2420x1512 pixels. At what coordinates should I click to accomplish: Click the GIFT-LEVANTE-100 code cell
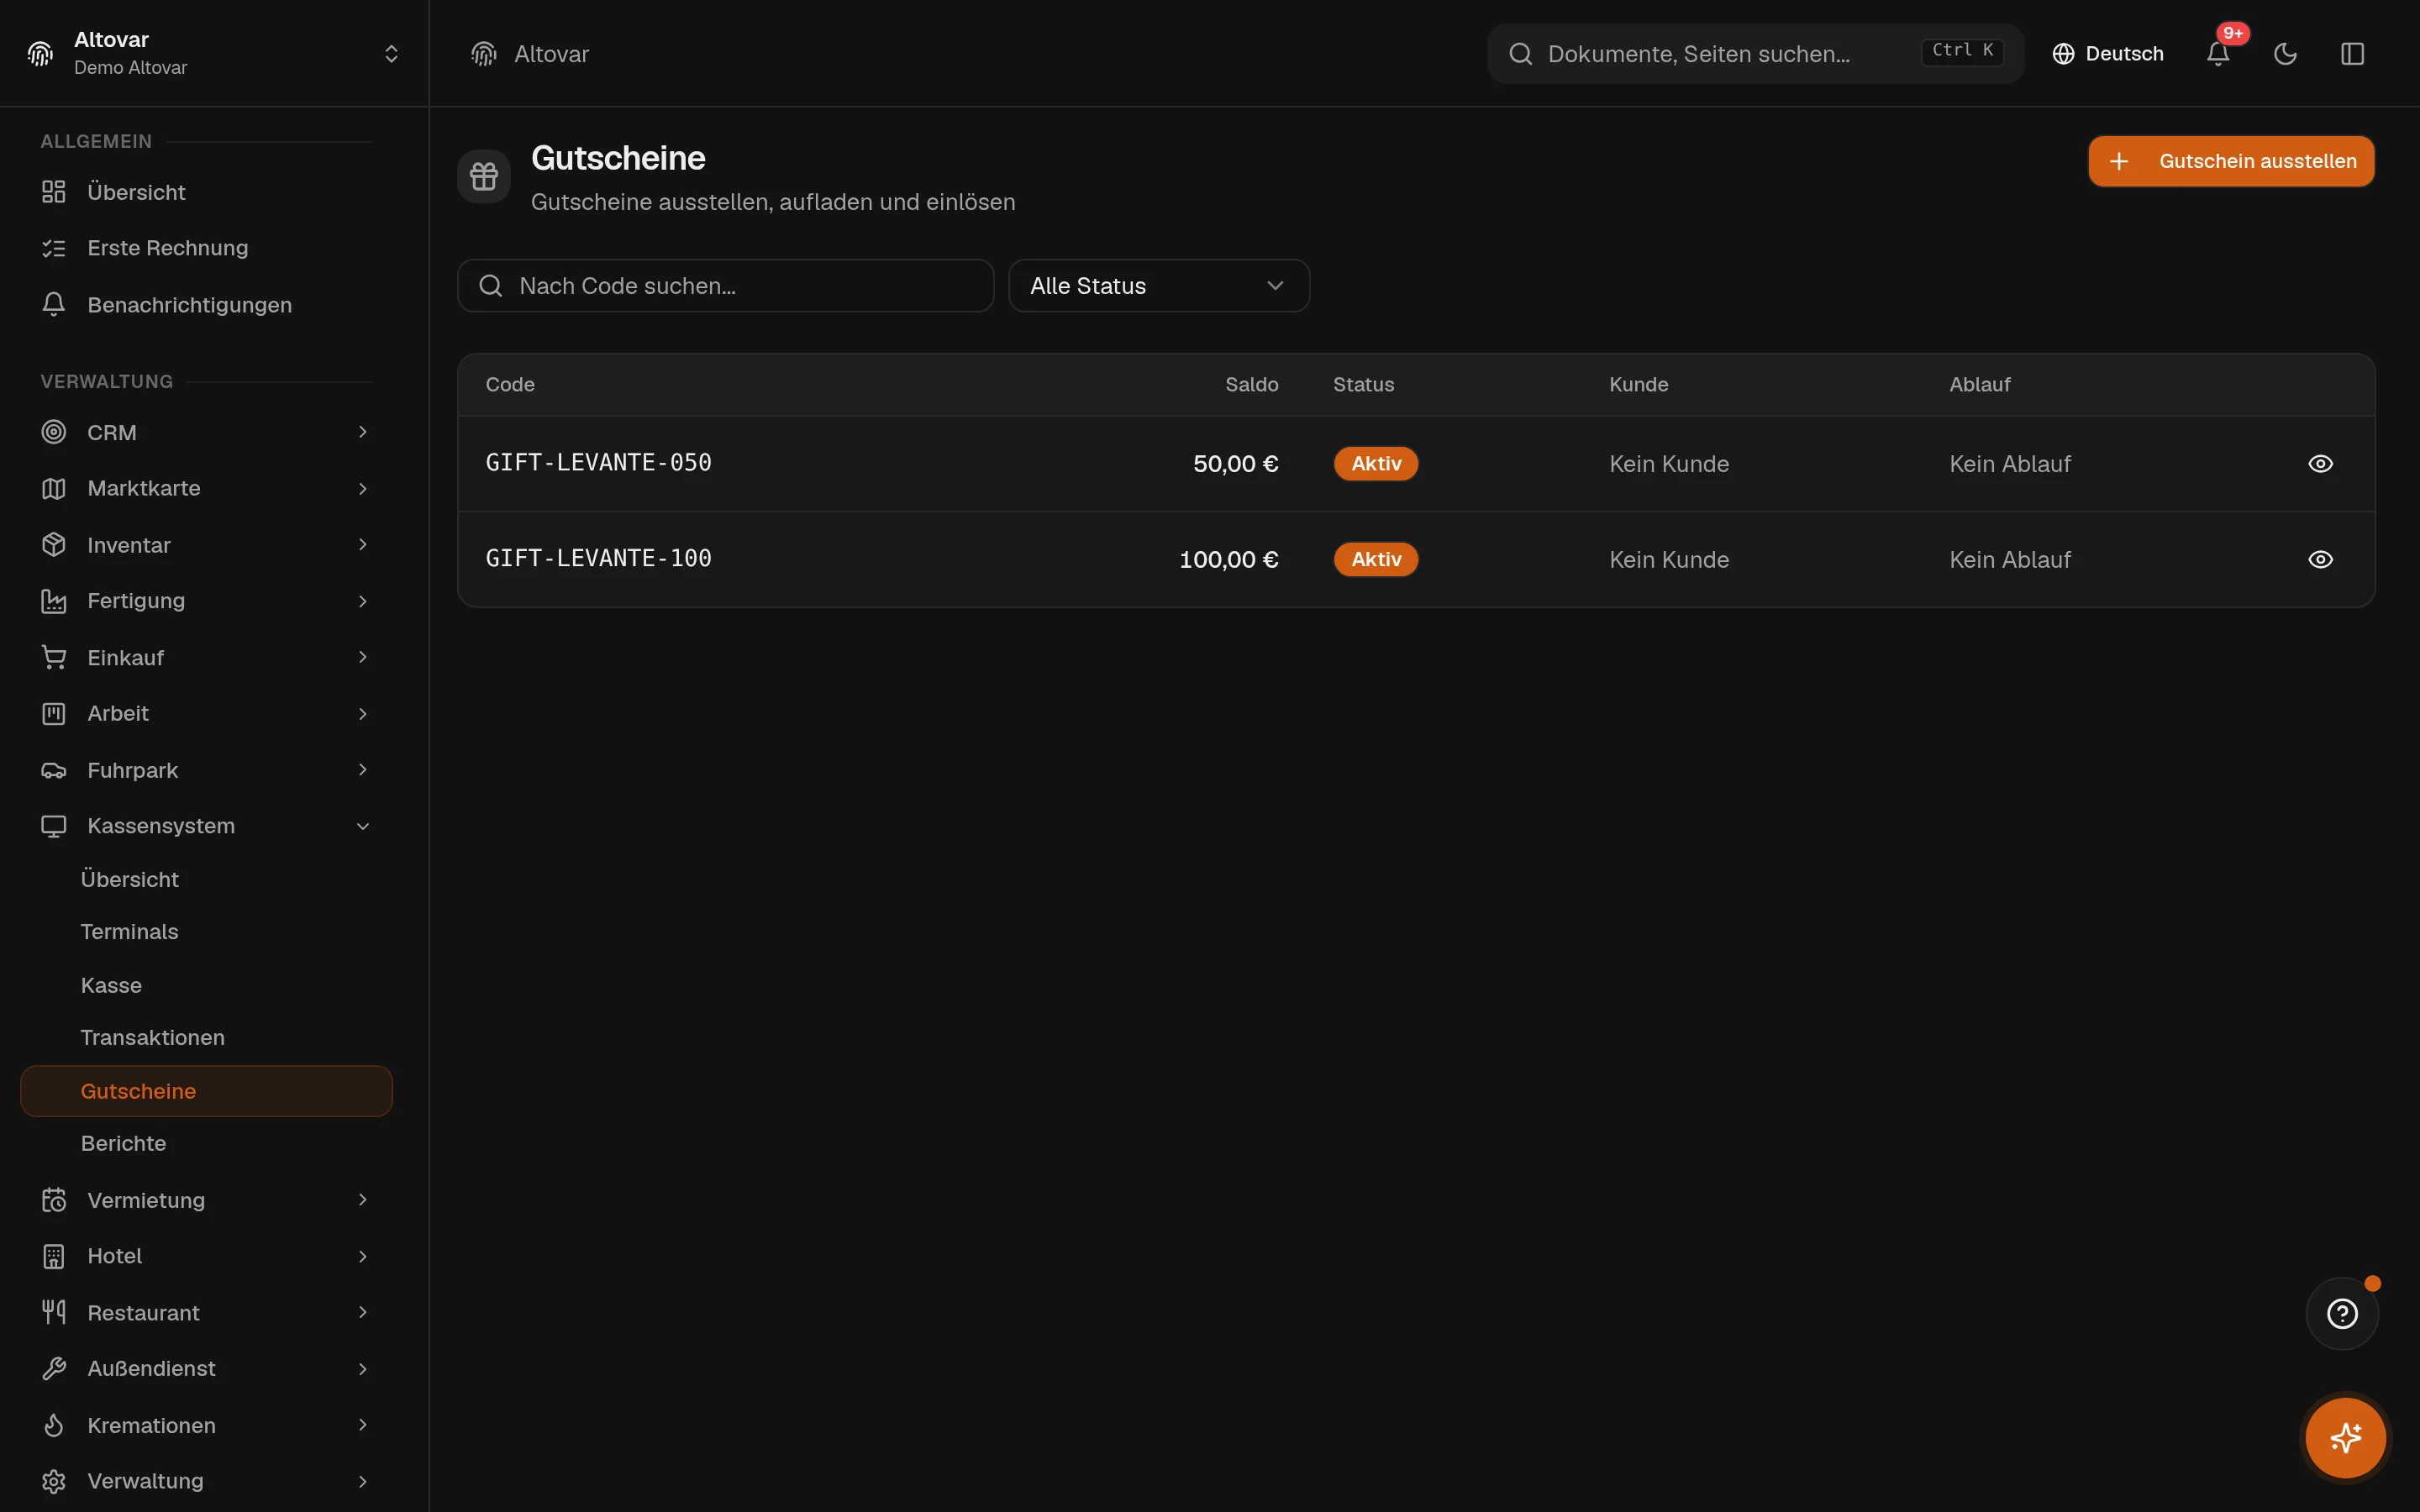(598, 559)
